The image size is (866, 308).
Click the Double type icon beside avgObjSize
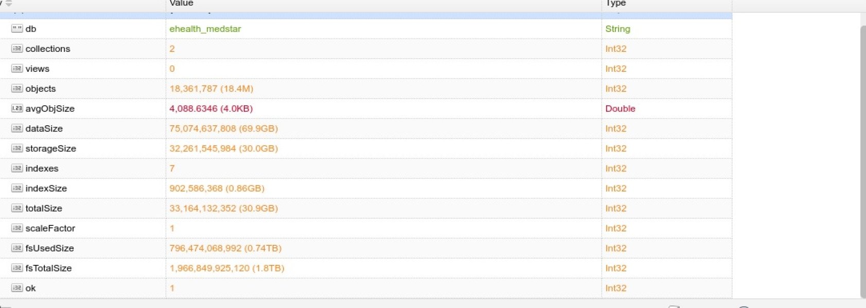coord(17,108)
